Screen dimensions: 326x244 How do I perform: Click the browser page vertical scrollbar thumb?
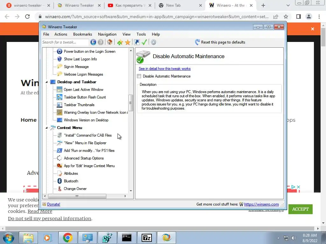(x=323, y=37)
